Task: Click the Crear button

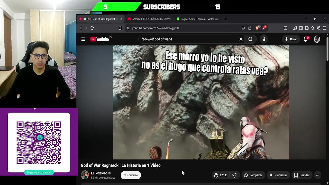Action: click(291, 39)
